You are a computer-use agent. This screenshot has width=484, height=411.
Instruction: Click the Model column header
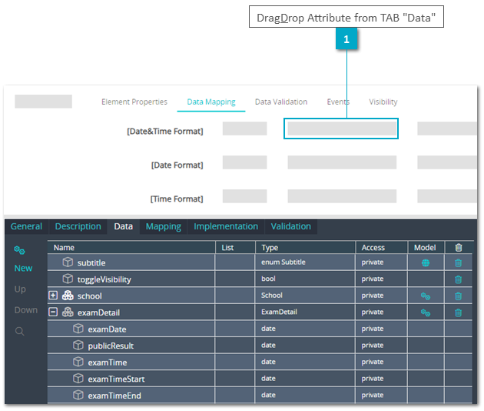(x=426, y=247)
